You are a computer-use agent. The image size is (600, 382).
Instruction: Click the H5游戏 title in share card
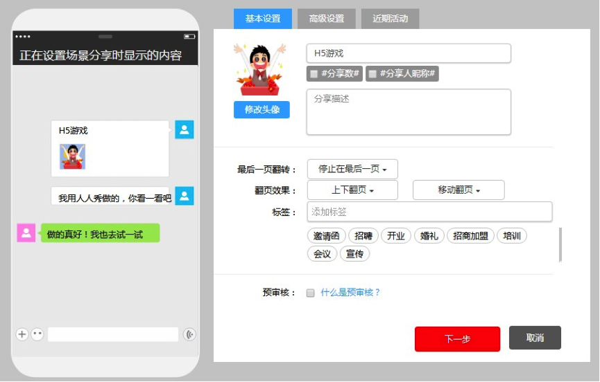(73, 131)
